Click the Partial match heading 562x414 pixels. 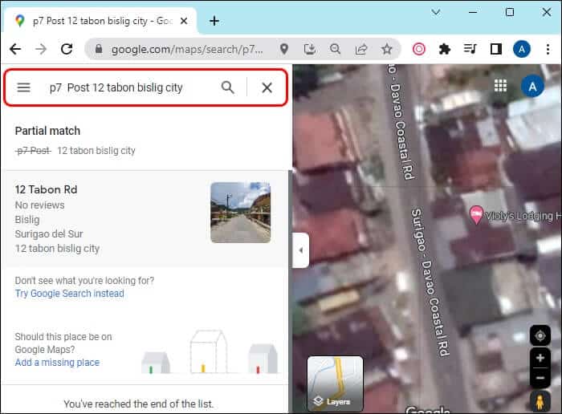click(47, 131)
